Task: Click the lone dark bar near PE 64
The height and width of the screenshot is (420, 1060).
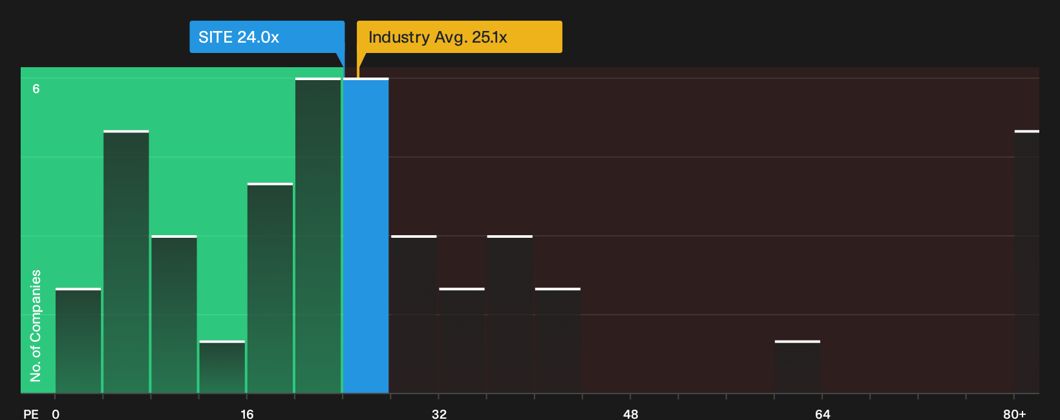Action: pos(798,367)
